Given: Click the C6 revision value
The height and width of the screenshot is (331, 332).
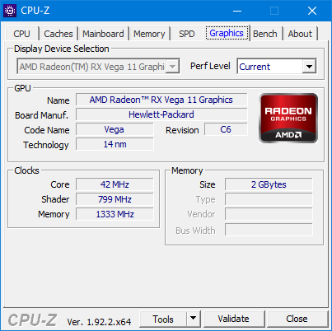Looking at the screenshot, I should (226, 129).
